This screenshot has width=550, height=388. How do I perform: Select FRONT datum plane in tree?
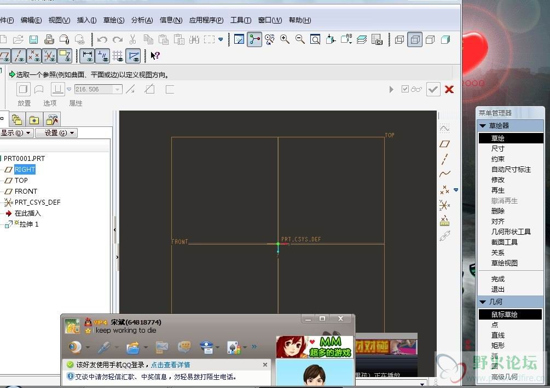(x=26, y=191)
